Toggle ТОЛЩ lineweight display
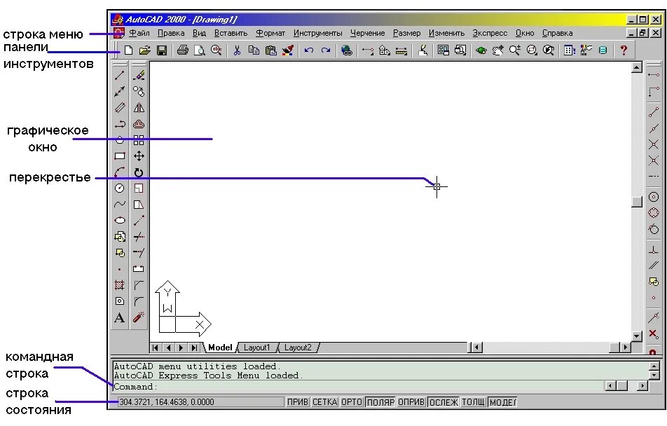 click(x=473, y=402)
